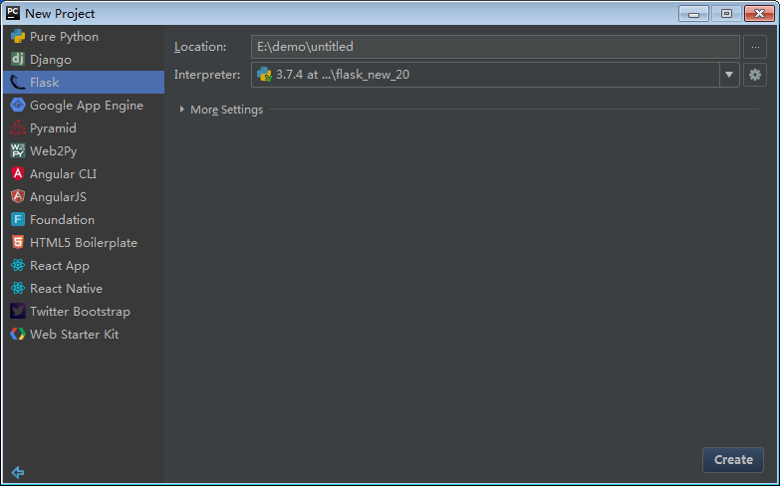
Task: Choose the Web2Py label
Action: click(x=53, y=151)
